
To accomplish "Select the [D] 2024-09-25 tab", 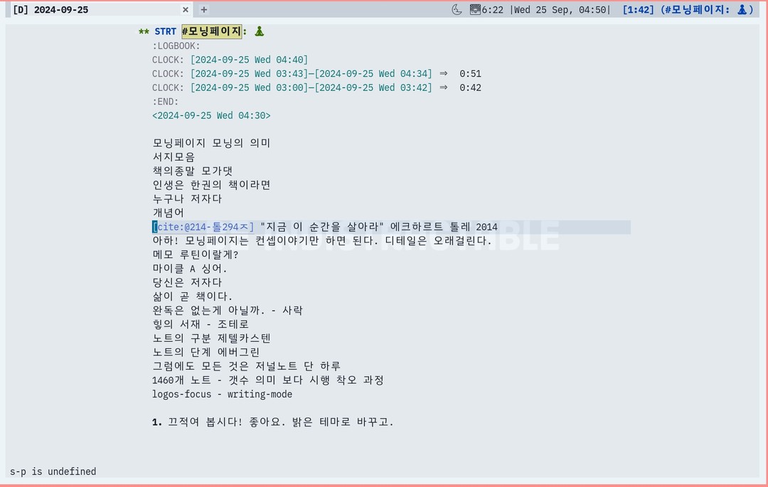I will coord(50,10).
